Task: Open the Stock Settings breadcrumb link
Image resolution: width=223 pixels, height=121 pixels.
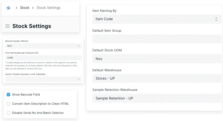Action: pos(48,8)
